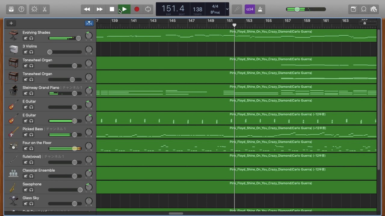385x216 pixels.
Task: Click the playhead marker in the ruler
Action: click(234, 25)
